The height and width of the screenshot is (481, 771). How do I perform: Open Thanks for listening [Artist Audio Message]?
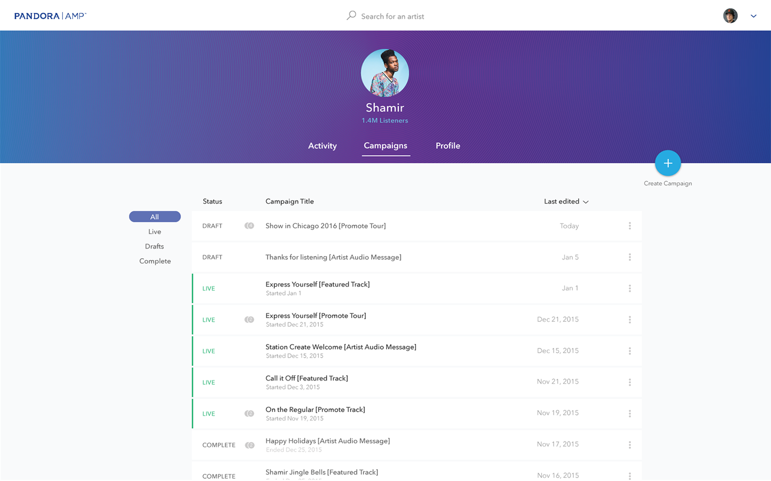pos(333,257)
